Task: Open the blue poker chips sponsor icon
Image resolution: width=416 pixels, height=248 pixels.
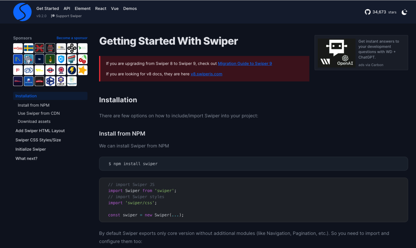Action: tap(29, 70)
